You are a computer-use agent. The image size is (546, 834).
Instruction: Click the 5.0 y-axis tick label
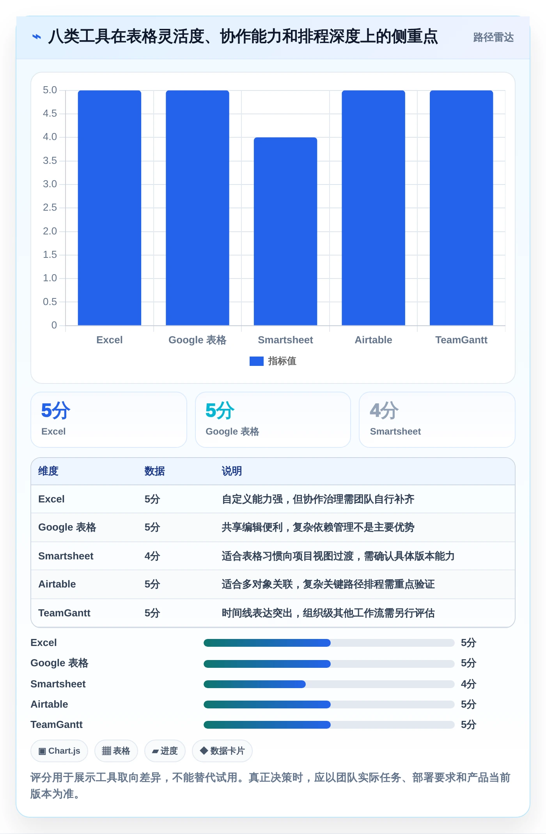click(50, 90)
